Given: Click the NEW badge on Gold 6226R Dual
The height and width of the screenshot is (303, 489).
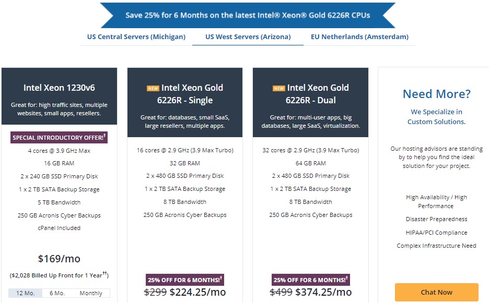Looking at the screenshot, I should (x=278, y=88).
